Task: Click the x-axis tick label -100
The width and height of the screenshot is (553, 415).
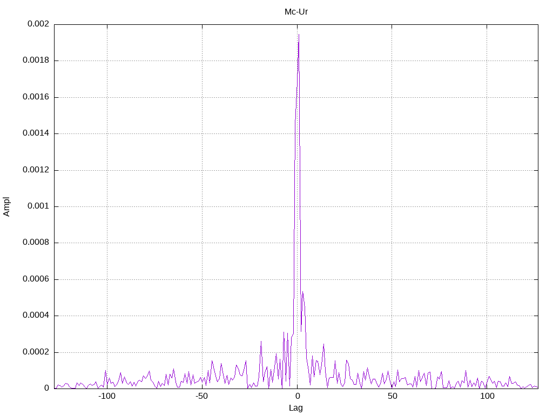Action: click(106, 396)
